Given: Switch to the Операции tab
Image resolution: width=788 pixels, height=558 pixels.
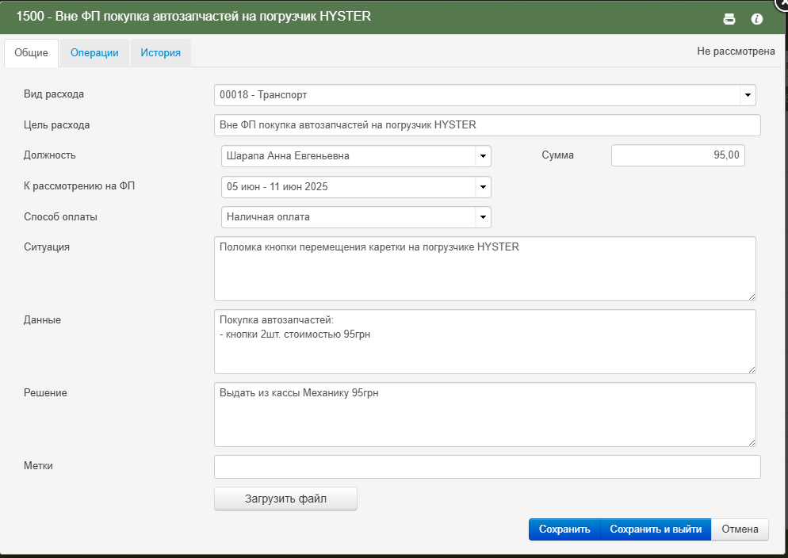Looking at the screenshot, I should (94, 53).
